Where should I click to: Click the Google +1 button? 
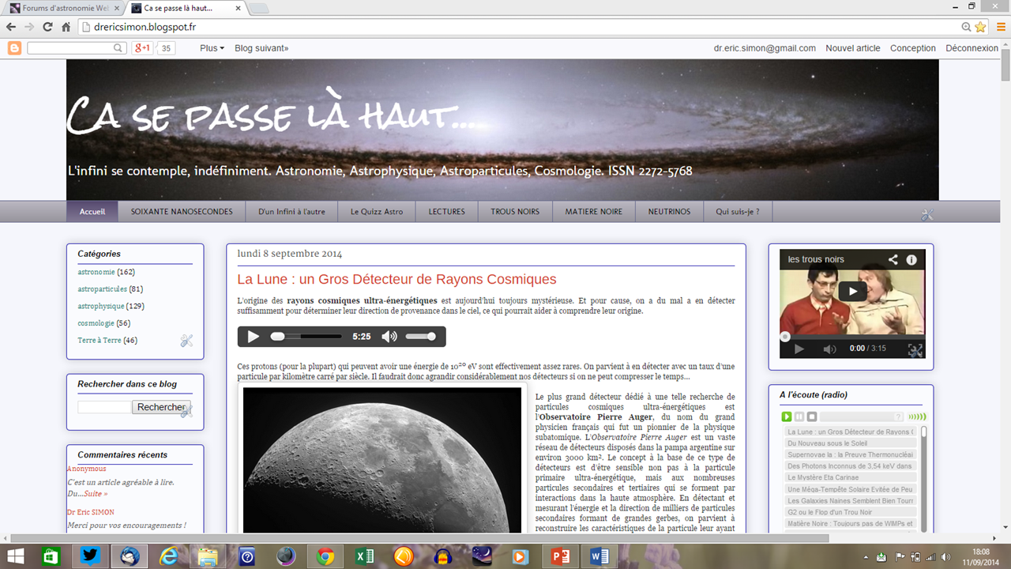[142, 48]
